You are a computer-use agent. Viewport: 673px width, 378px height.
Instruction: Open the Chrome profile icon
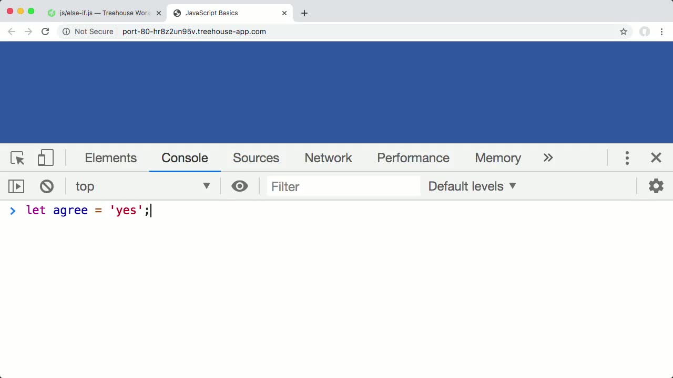(645, 31)
